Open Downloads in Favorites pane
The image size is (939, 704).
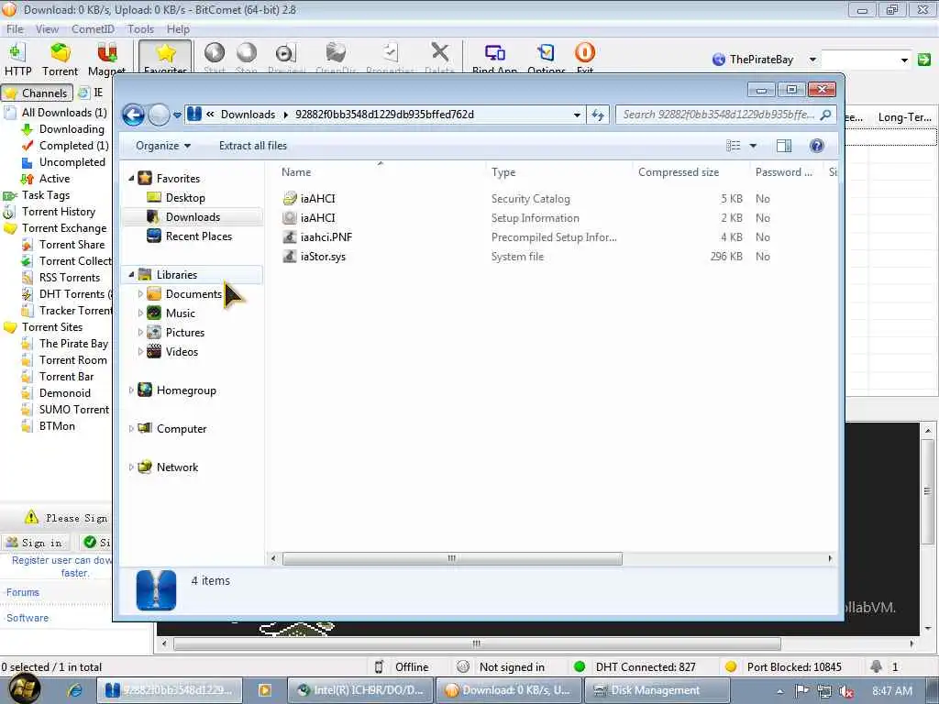coord(193,216)
